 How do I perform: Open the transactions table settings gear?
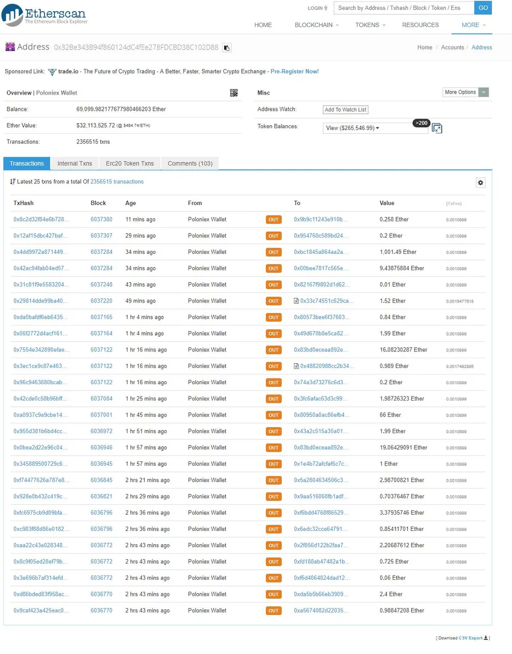480,183
